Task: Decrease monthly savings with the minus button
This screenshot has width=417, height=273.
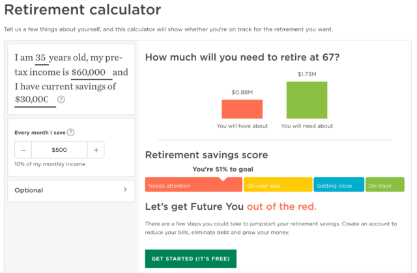Action: (23, 150)
